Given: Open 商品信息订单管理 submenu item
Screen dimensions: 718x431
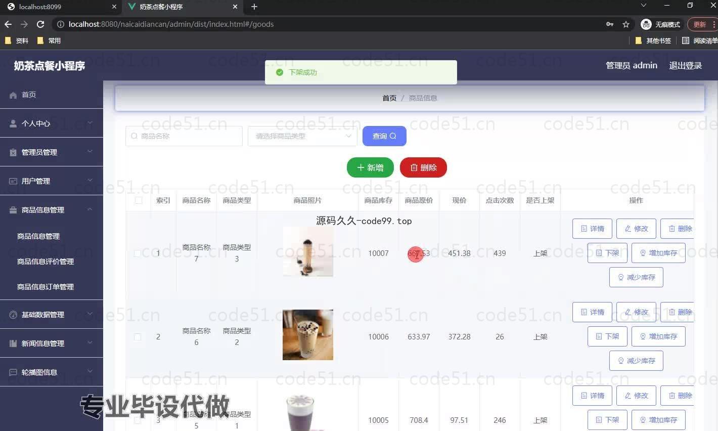Looking at the screenshot, I should (x=46, y=287).
